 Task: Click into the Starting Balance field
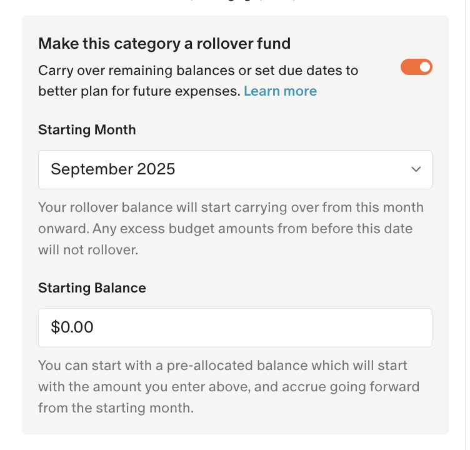point(235,327)
